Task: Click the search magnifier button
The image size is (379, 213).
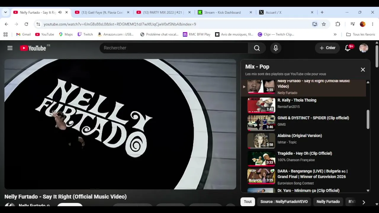Action: pyautogui.click(x=257, y=48)
